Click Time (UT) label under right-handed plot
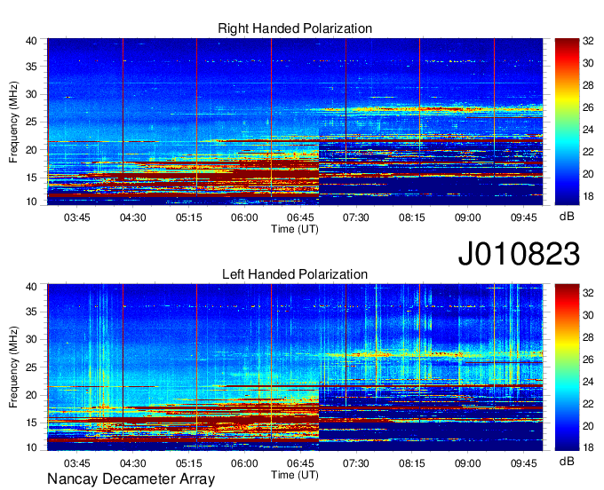 [295, 229]
